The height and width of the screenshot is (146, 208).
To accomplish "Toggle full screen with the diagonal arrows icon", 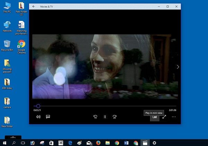I will pyautogui.click(x=164, y=117).
